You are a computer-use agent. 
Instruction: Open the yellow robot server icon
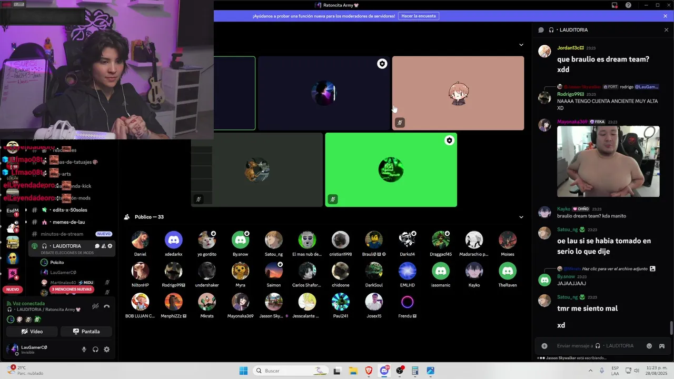(13, 258)
